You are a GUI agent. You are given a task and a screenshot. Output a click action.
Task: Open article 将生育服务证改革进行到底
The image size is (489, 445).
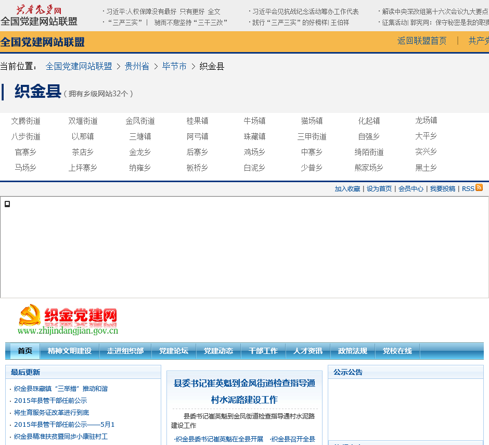pos(52,413)
